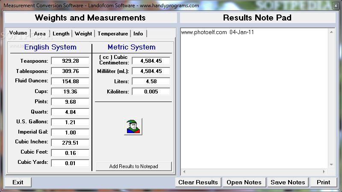Select the Length tab
Screen dimensions: 342x192
61,34
